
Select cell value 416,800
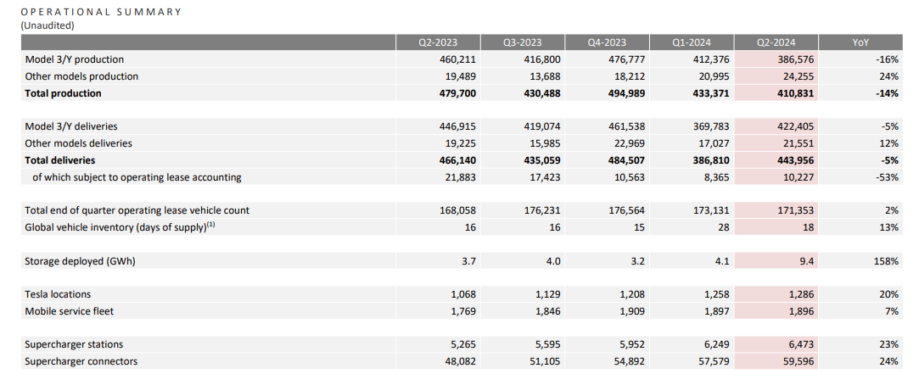[x=541, y=59]
